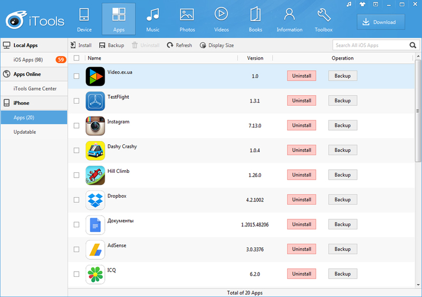Check the Документы row checkbox
The image size is (422, 297).
tap(76, 225)
